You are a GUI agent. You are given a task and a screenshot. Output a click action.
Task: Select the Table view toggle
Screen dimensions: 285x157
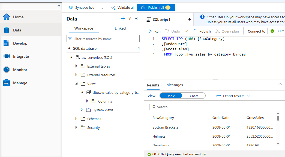[x=171, y=96]
